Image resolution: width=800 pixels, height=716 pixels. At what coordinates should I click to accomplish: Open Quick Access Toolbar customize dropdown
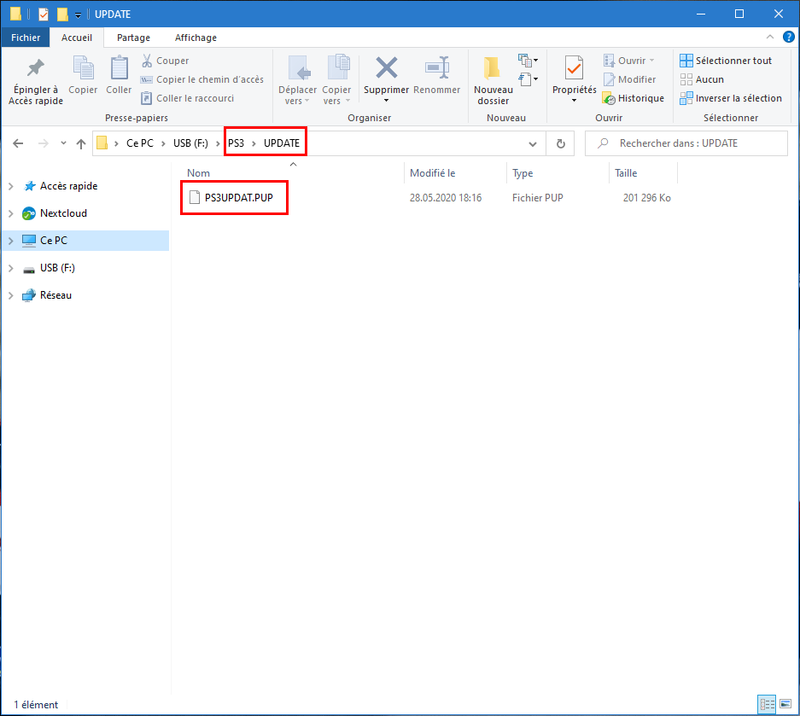78,15
